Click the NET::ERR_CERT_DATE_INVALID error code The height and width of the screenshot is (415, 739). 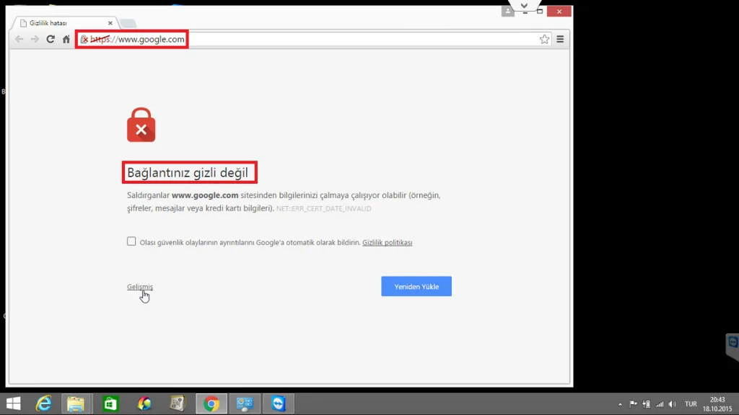click(x=324, y=208)
